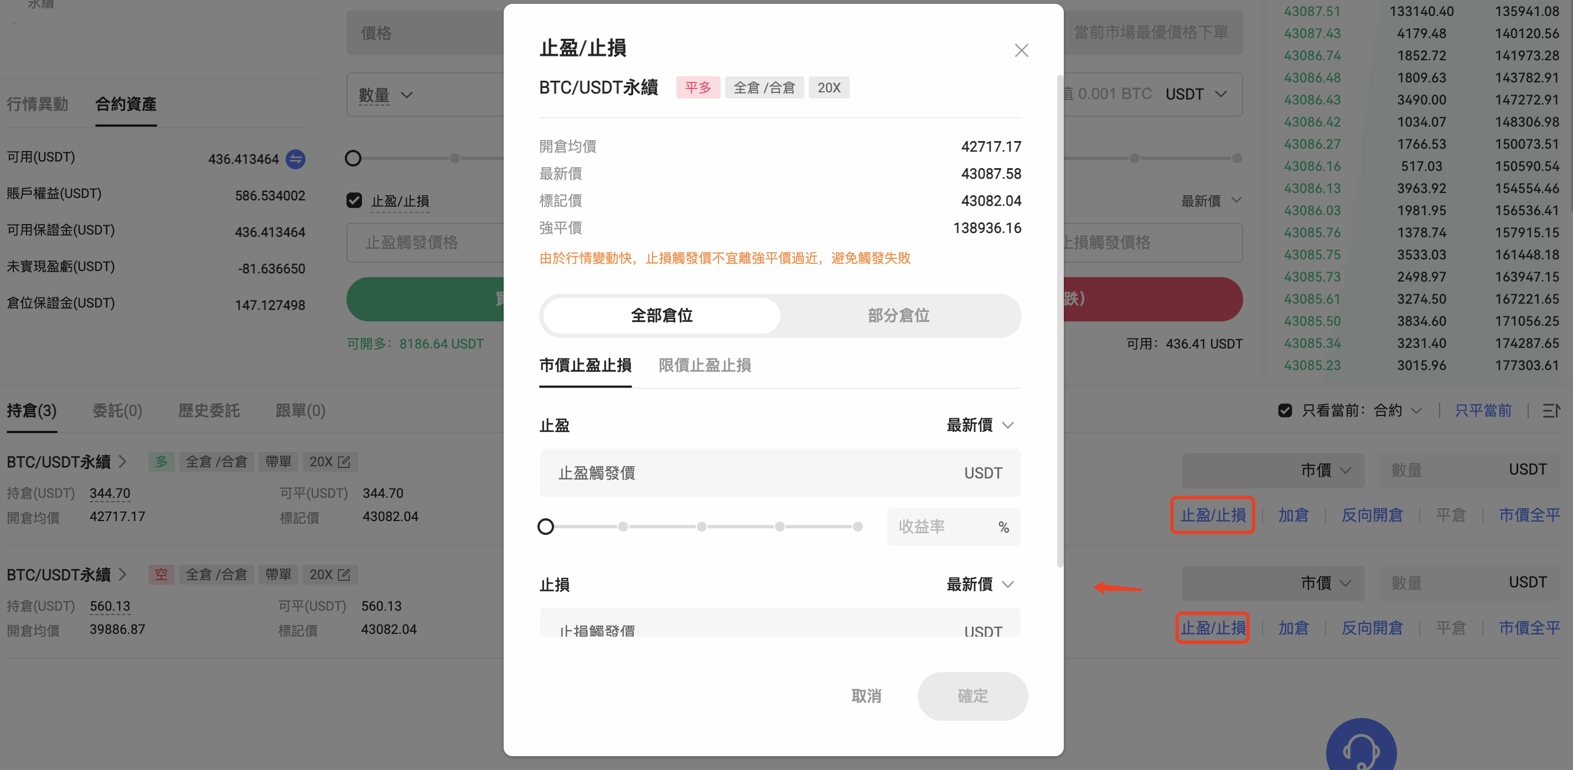1573x770 pixels.
Task: Open the 跟單(0) tab
Action: tap(301, 410)
